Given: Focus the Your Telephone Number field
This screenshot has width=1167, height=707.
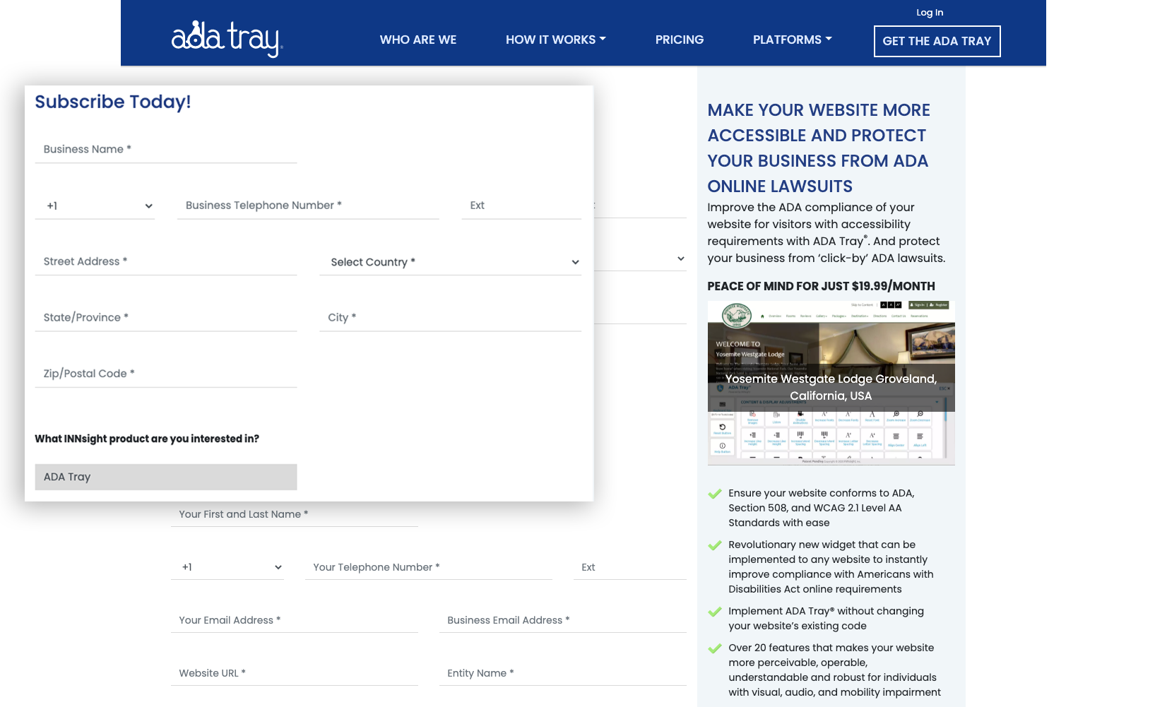Looking at the screenshot, I should point(428,567).
